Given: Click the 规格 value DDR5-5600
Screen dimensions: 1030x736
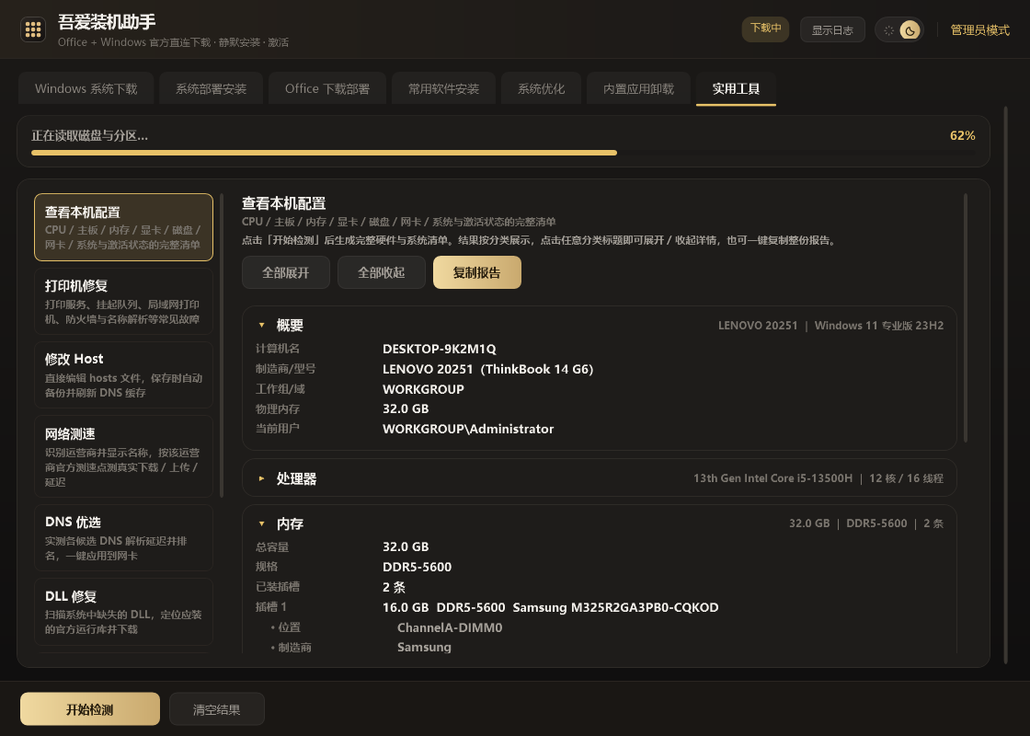Looking at the screenshot, I should 418,567.
